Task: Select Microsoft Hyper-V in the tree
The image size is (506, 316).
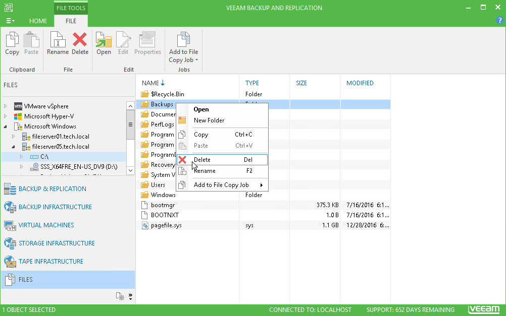Action: pyautogui.click(x=49, y=116)
